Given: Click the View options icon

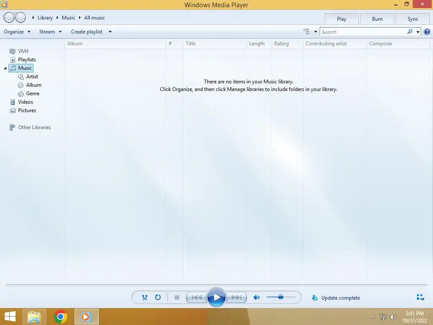Looking at the screenshot, I should coord(306,31).
